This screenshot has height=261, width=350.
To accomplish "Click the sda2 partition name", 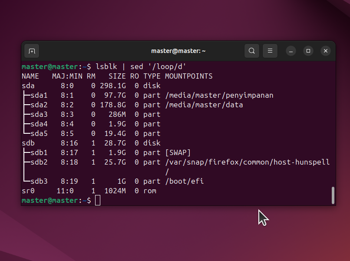I will tap(39, 105).
